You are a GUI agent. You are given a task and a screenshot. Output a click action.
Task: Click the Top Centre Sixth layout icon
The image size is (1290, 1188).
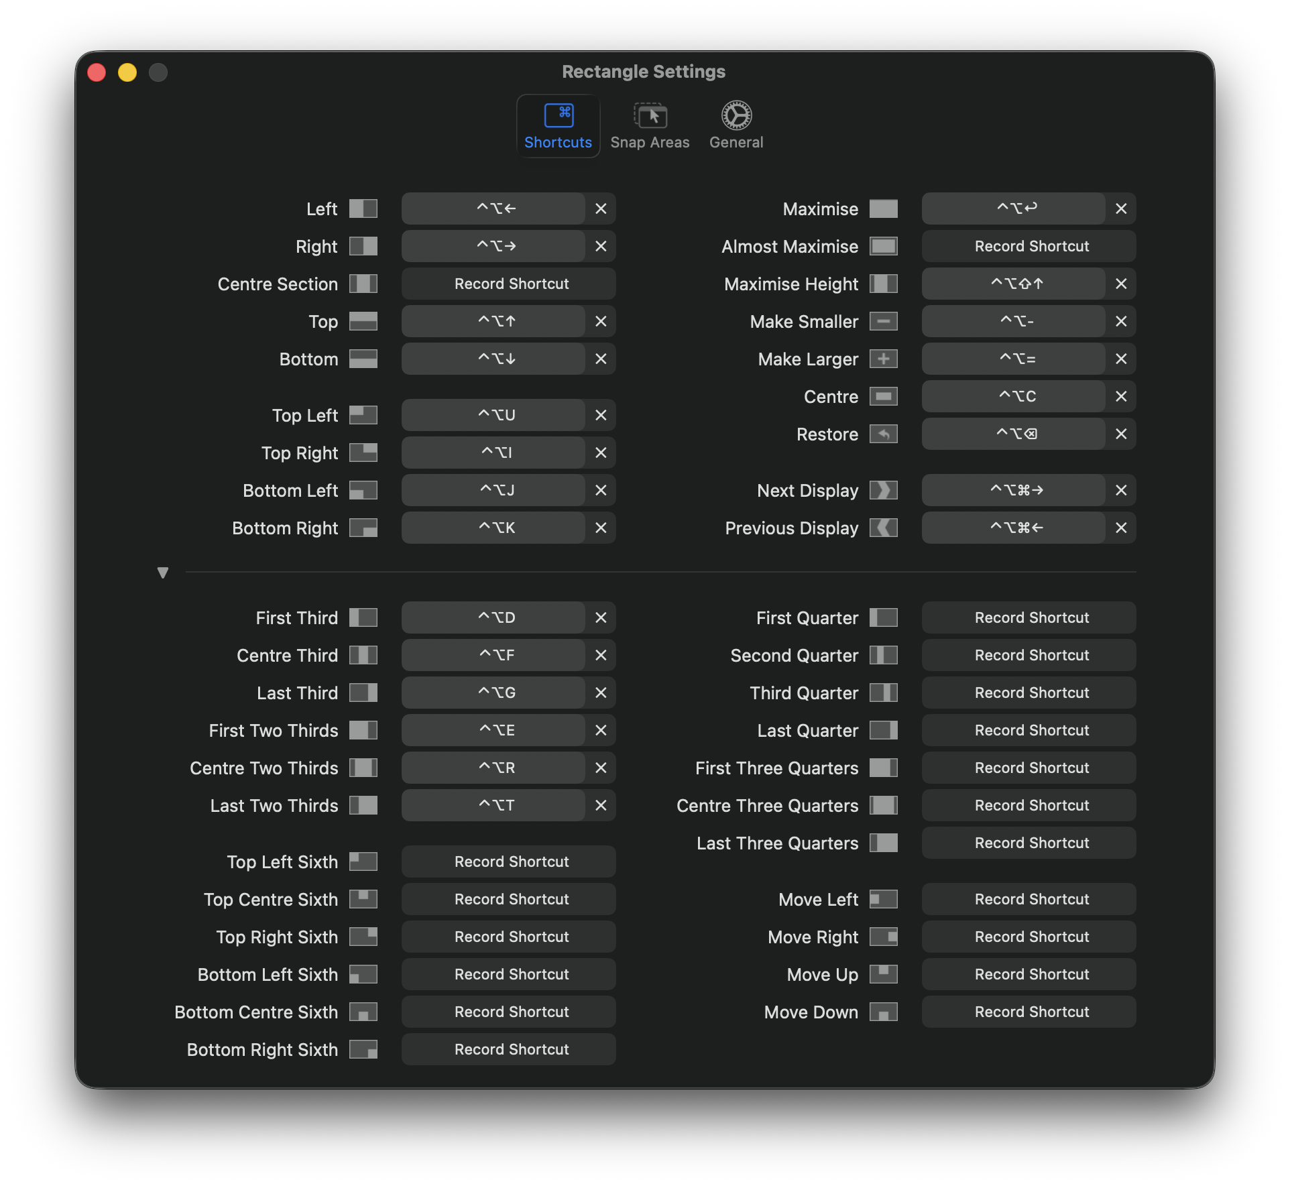click(363, 899)
